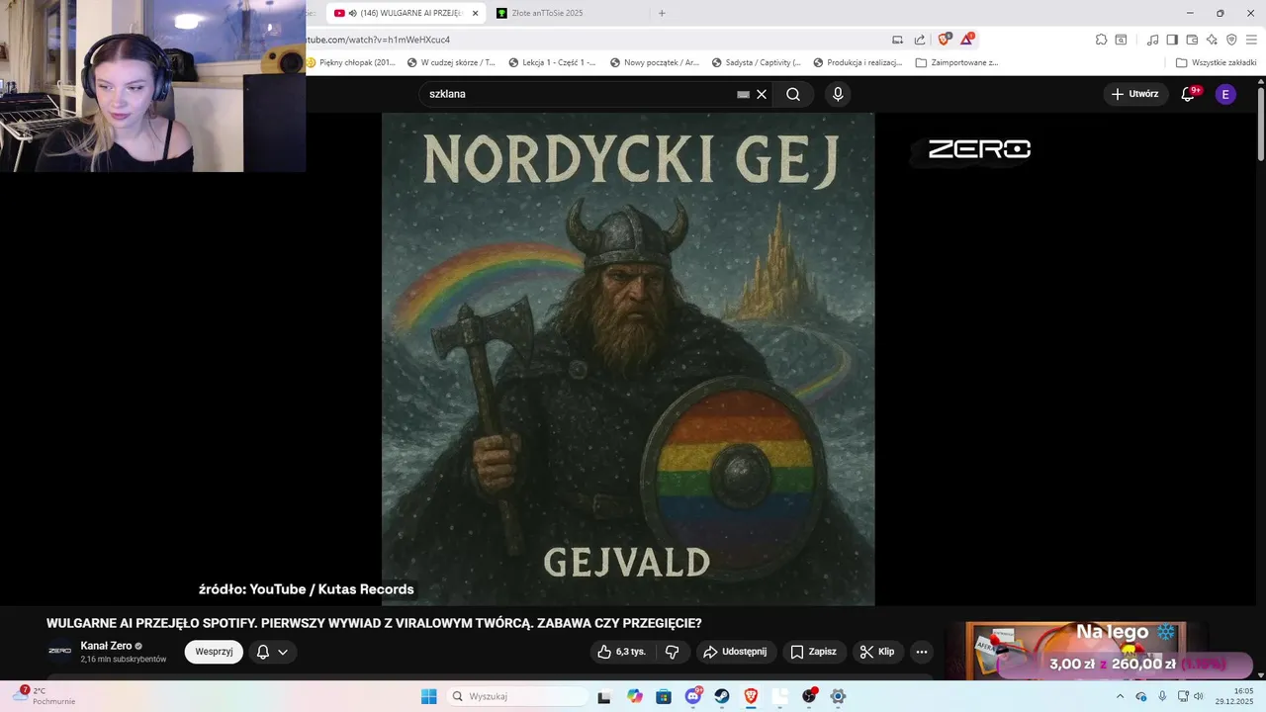
Task: Open bookmark 'Lekcja 1 - Część 1 -...'
Action: point(552,62)
